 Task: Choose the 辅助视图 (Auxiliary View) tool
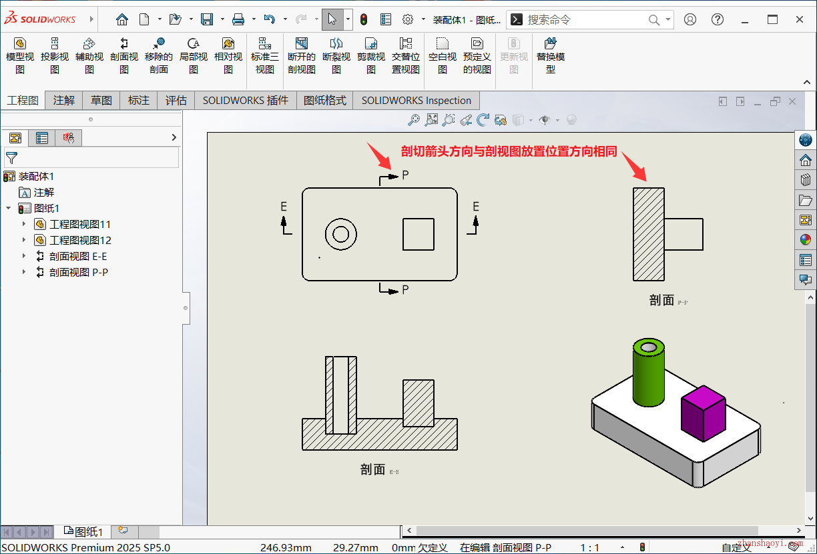pyautogui.click(x=89, y=55)
